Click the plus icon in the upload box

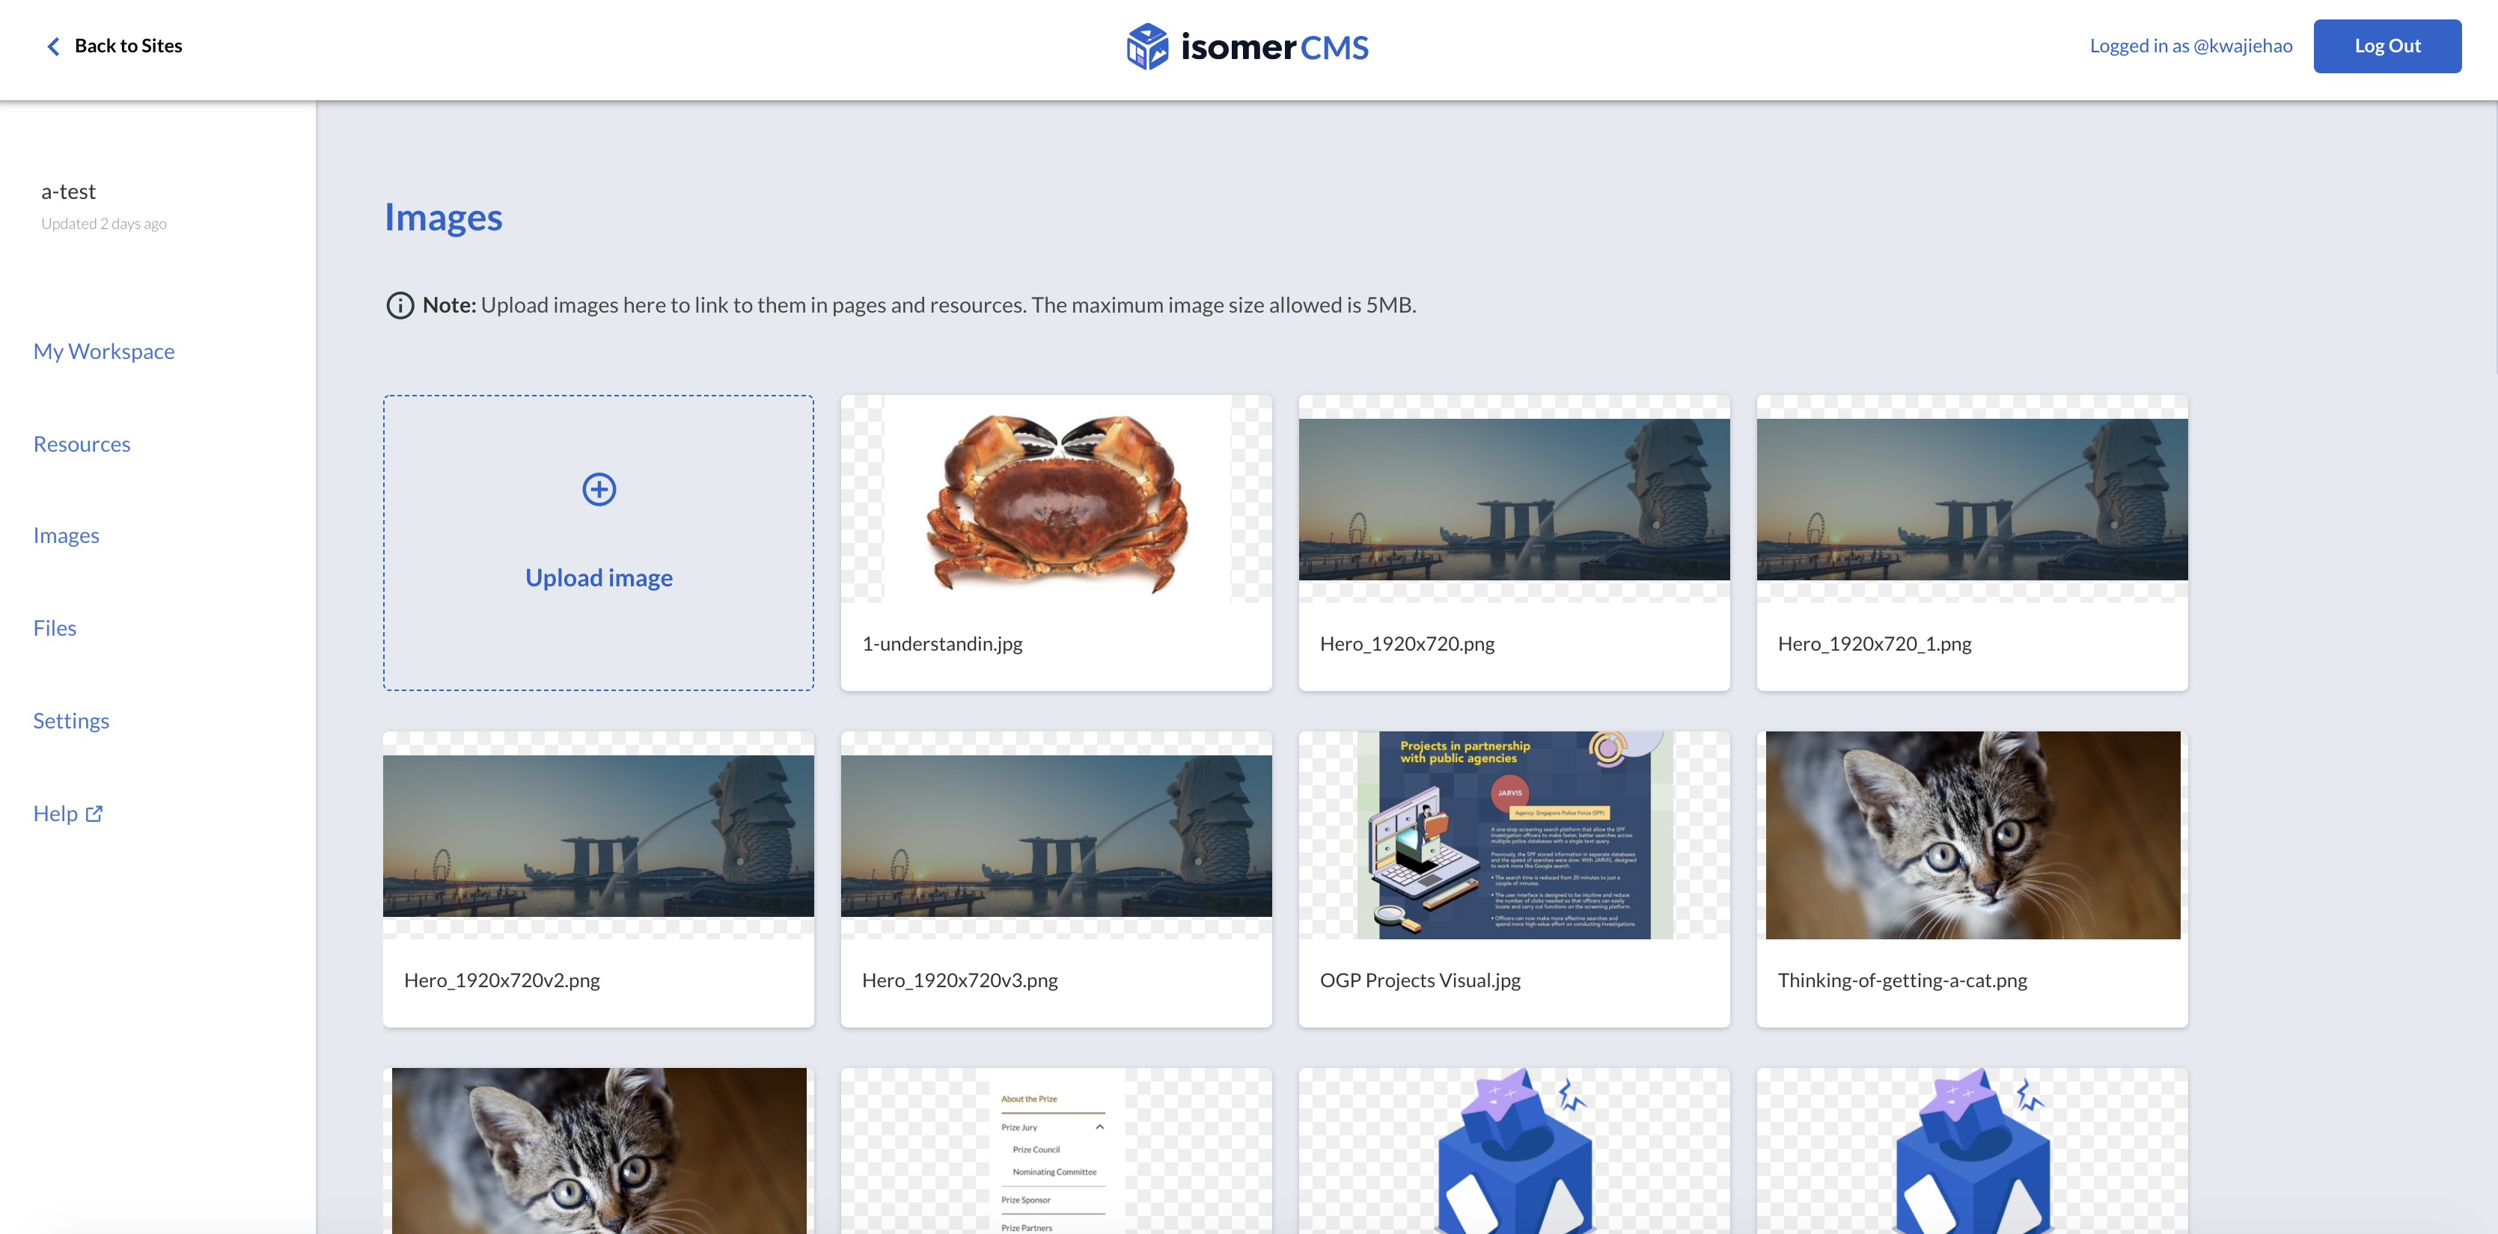[599, 490]
